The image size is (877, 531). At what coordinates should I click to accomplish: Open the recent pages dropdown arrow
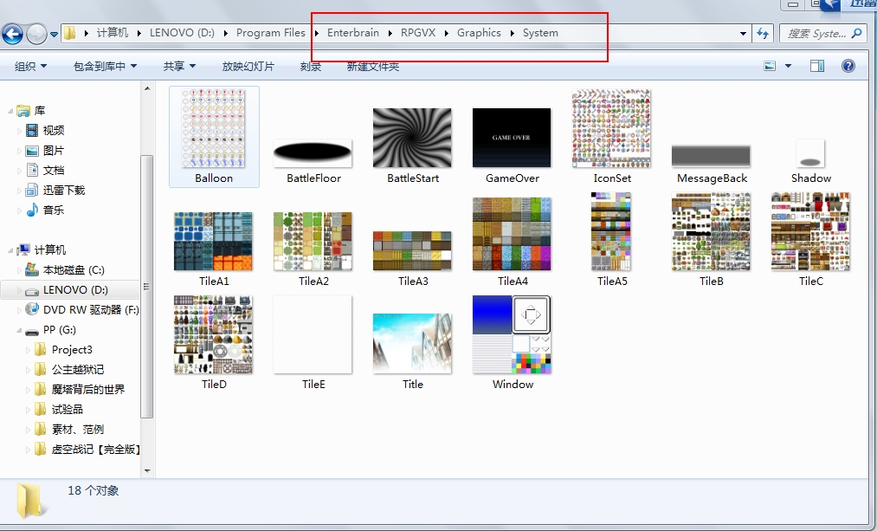pyautogui.click(x=54, y=34)
